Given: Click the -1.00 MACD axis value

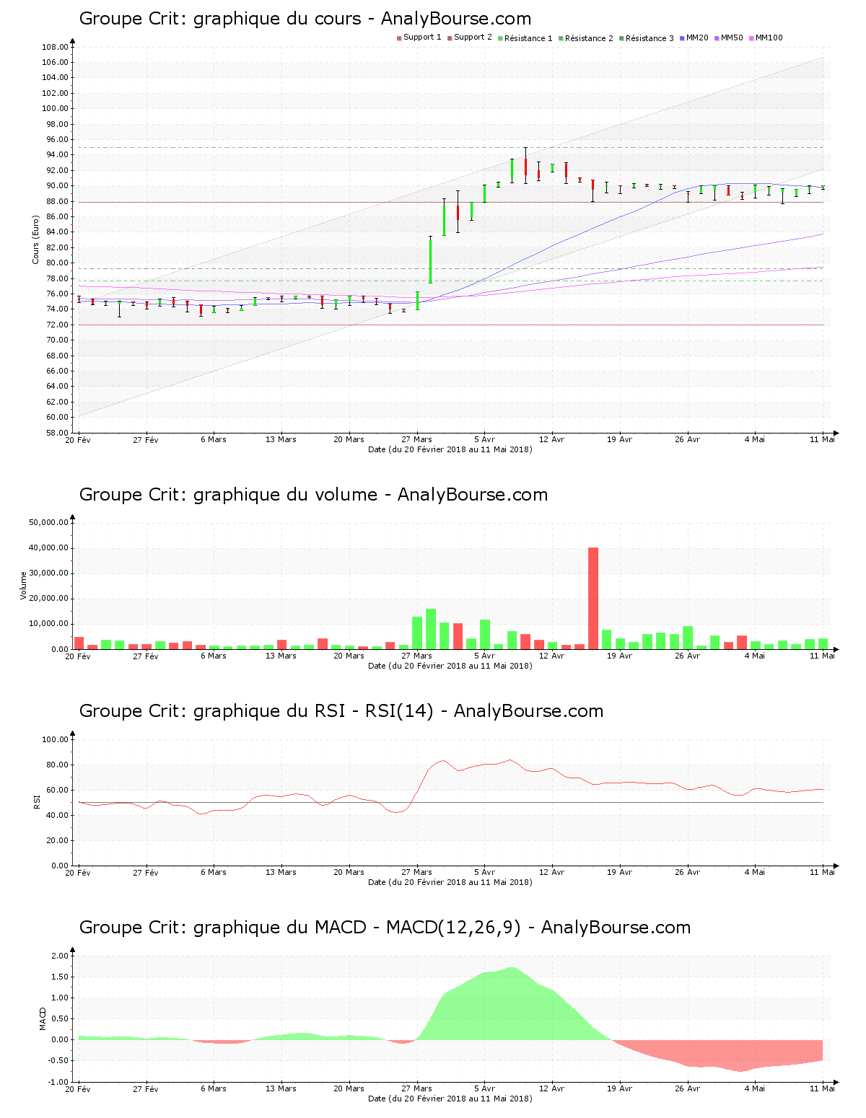Looking at the screenshot, I should click(58, 1082).
